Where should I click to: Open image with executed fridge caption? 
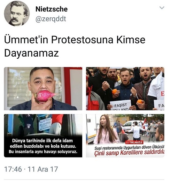[43, 136]
